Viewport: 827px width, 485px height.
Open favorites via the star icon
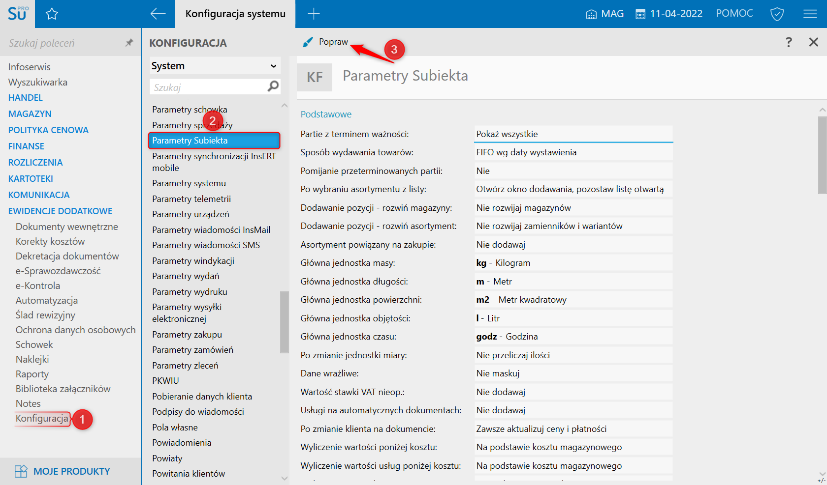click(52, 14)
